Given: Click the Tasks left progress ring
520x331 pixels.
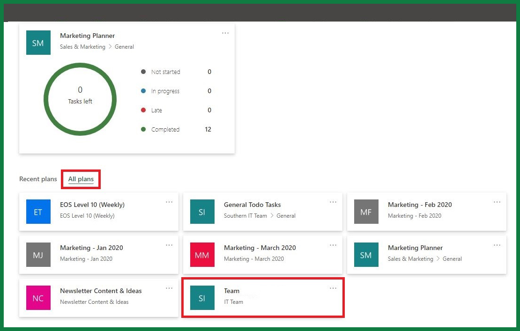Looking at the screenshot, I should pos(80,99).
